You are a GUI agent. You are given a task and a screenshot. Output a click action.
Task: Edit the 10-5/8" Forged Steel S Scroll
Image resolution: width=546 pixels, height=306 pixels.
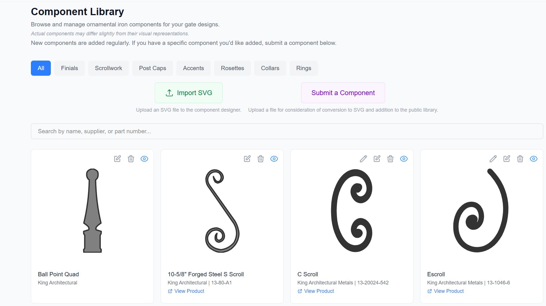(247, 159)
